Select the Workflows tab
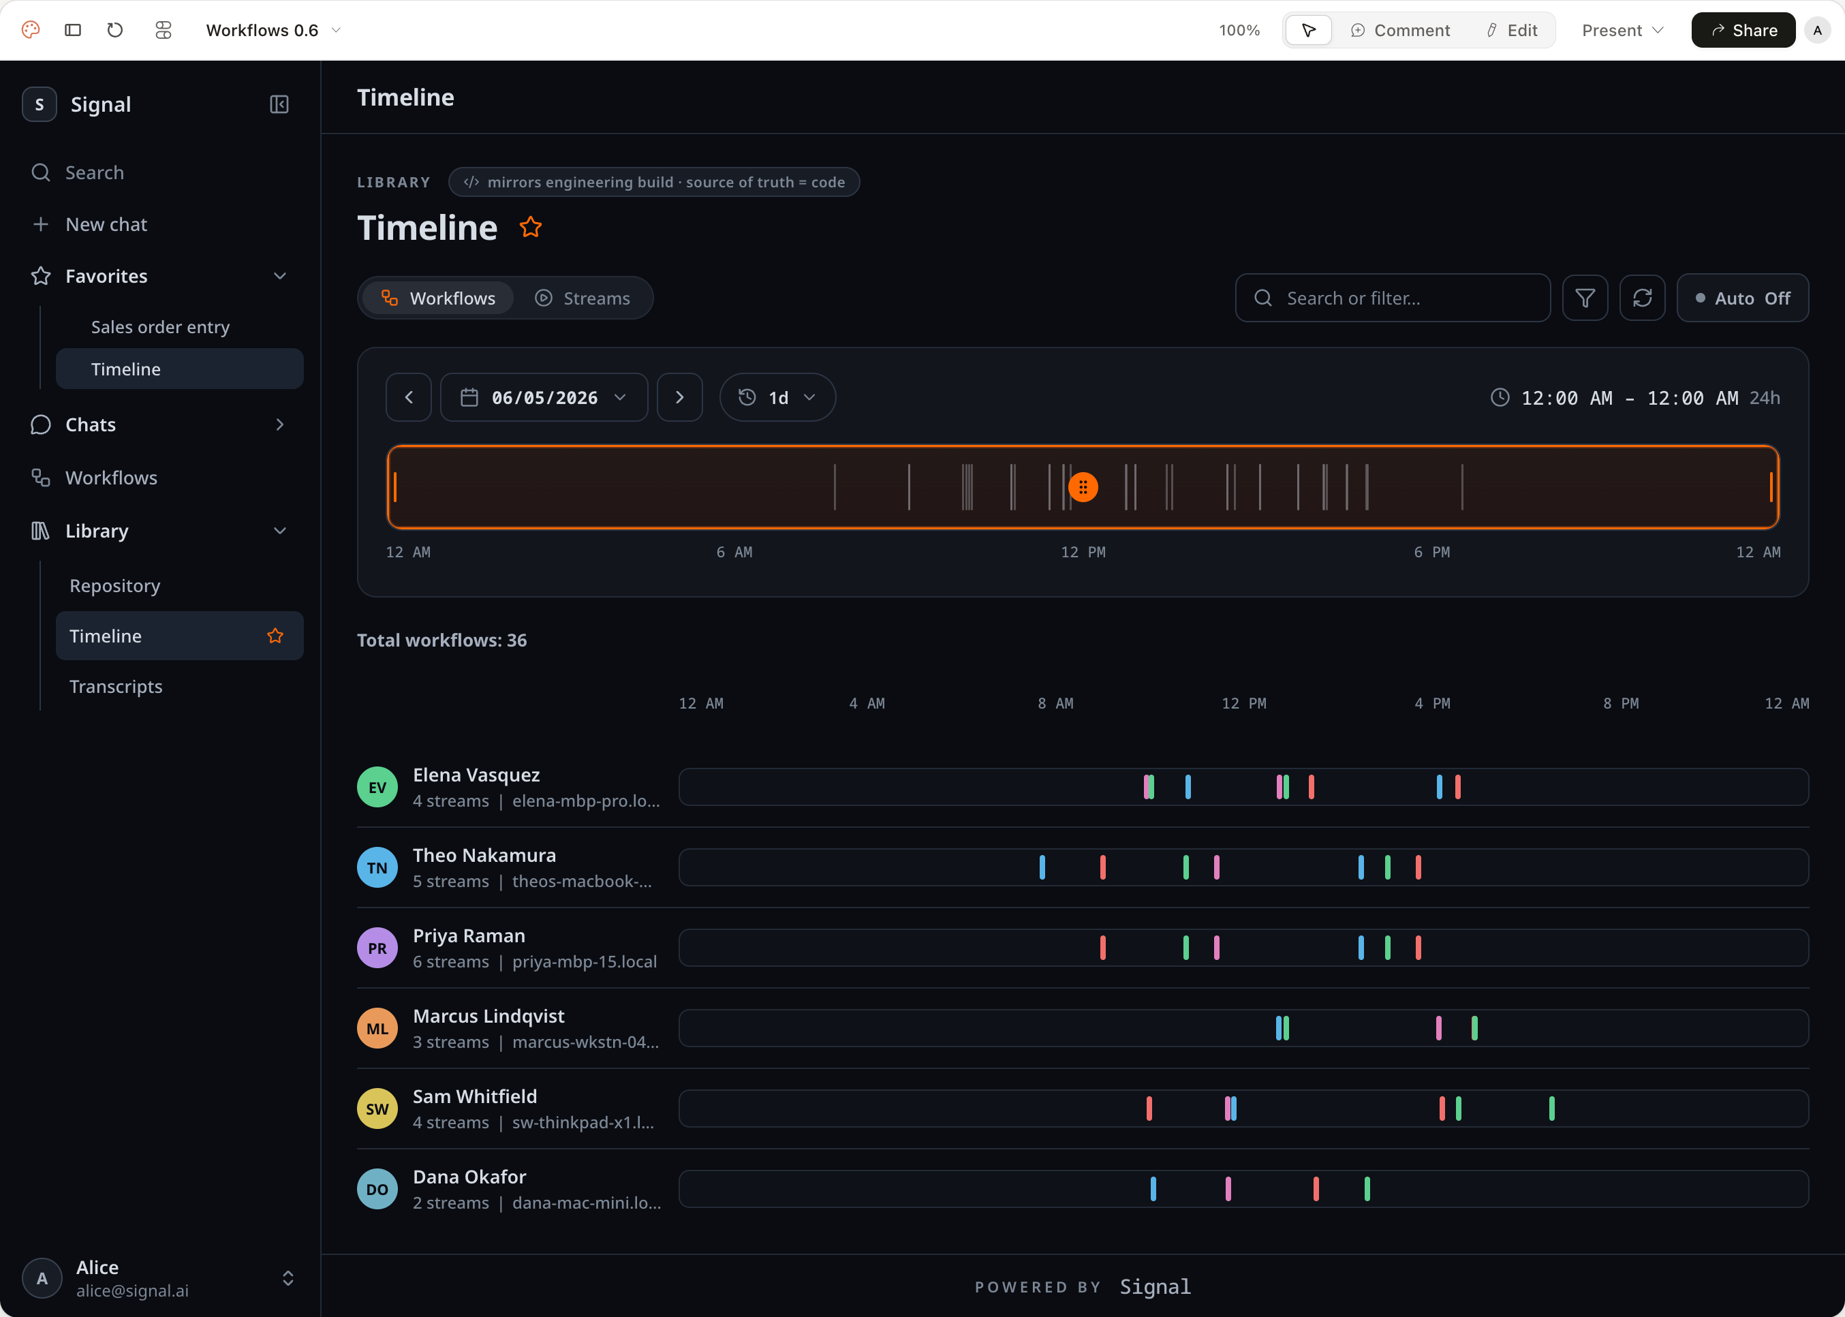The height and width of the screenshot is (1317, 1845). click(438, 298)
